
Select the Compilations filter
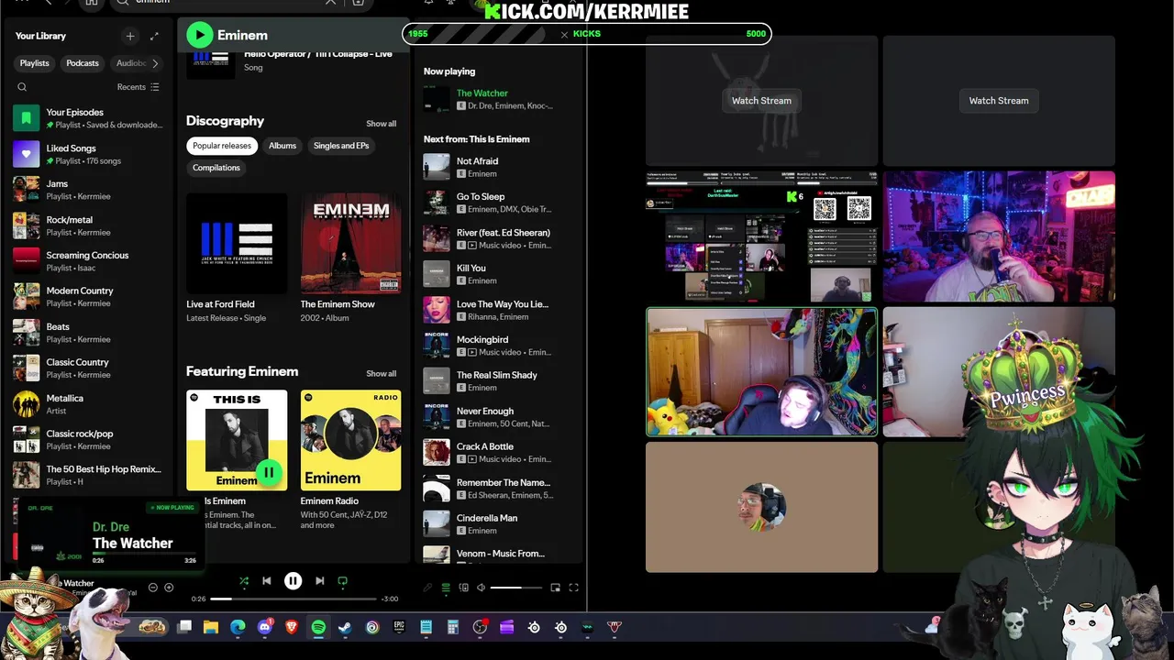(216, 168)
